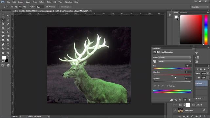
Task: Click the Subtract from Selection icon
Action: [x=20, y=7]
